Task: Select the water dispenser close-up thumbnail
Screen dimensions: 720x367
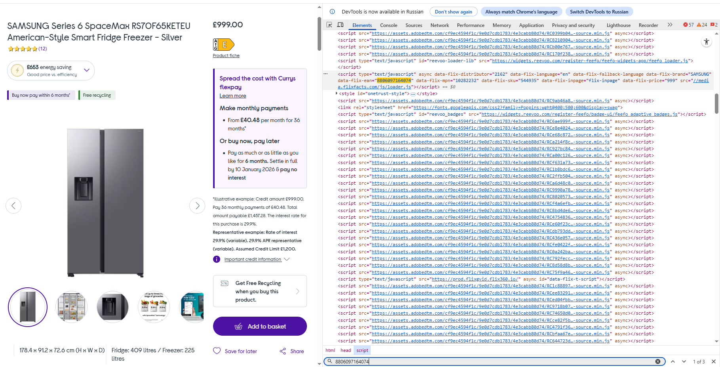Action: pos(112,307)
